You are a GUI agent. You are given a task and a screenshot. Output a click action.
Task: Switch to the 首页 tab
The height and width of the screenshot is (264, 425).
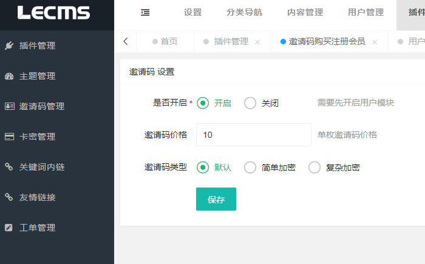(169, 42)
